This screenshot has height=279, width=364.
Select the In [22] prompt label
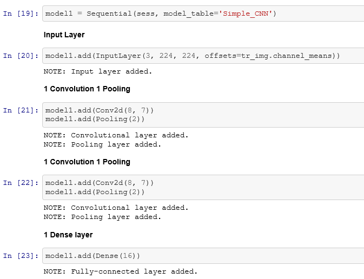pos(21,183)
